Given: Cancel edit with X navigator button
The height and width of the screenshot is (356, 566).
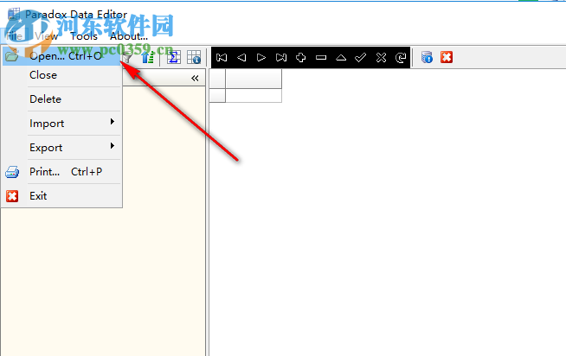Looking at the screenshot, I should (381, 57).
